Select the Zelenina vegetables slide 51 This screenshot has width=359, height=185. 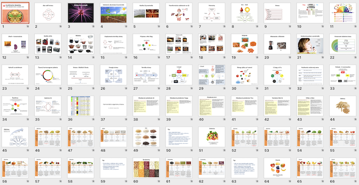(x=211, y=137)
